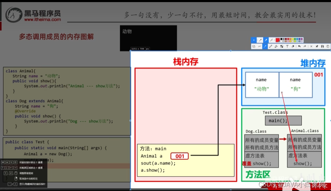Click the 方法区 label
331x191 pixels.
point(258,175)
